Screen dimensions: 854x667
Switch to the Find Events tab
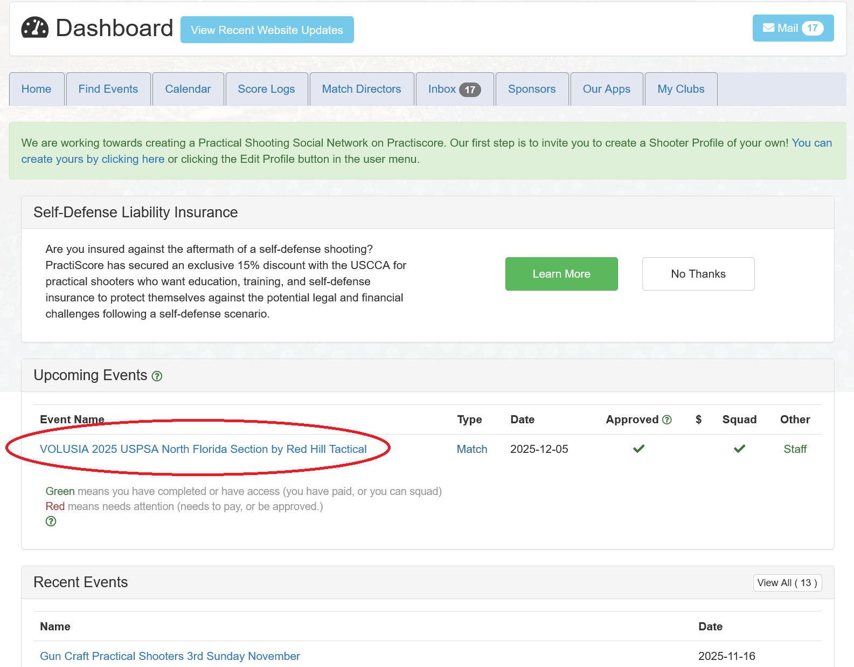(x=108, y=89)
